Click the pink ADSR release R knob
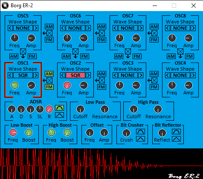The image size is (203, 179). (x=49, y=109)
